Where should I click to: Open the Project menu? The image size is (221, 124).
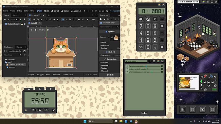click(x=13, y=11)
